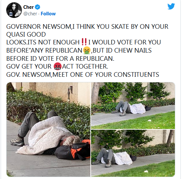The height and width of the screenshot is (179, 187).
Task: Open the large left photo
Action: pos(48,129)
